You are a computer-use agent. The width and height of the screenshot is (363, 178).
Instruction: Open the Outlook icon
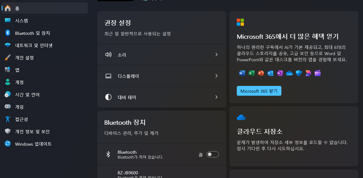270,73
